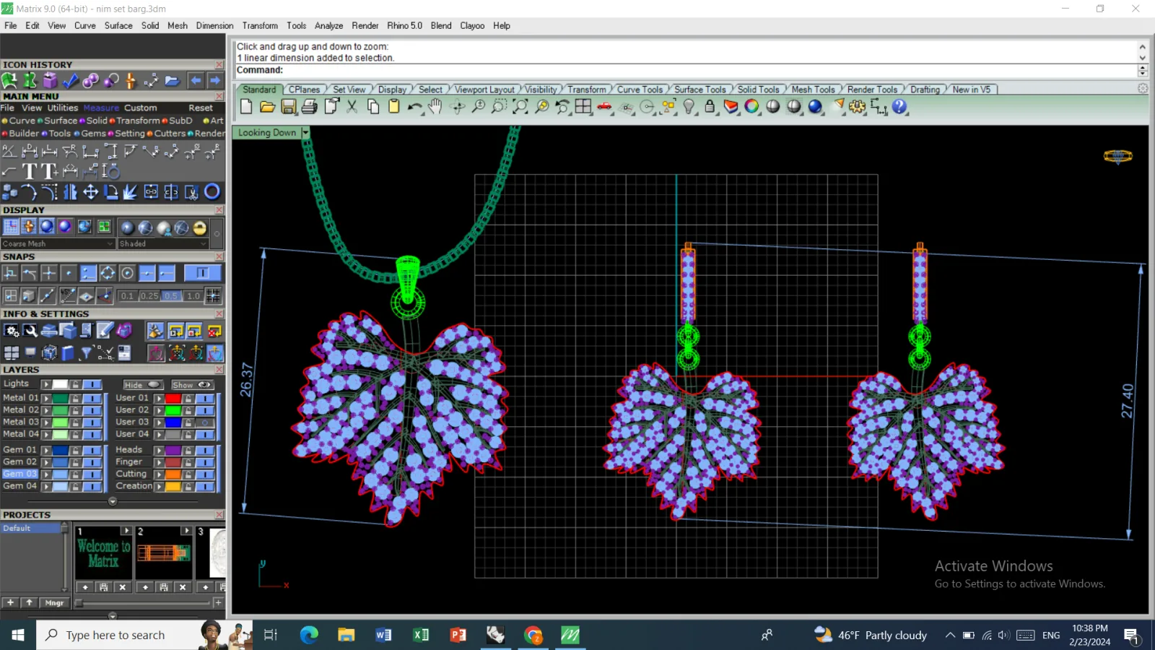Open the Looking Down viewport dropdown arrow

coord(305,133)
